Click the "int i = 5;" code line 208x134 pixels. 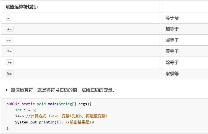(x=26, y=110)
